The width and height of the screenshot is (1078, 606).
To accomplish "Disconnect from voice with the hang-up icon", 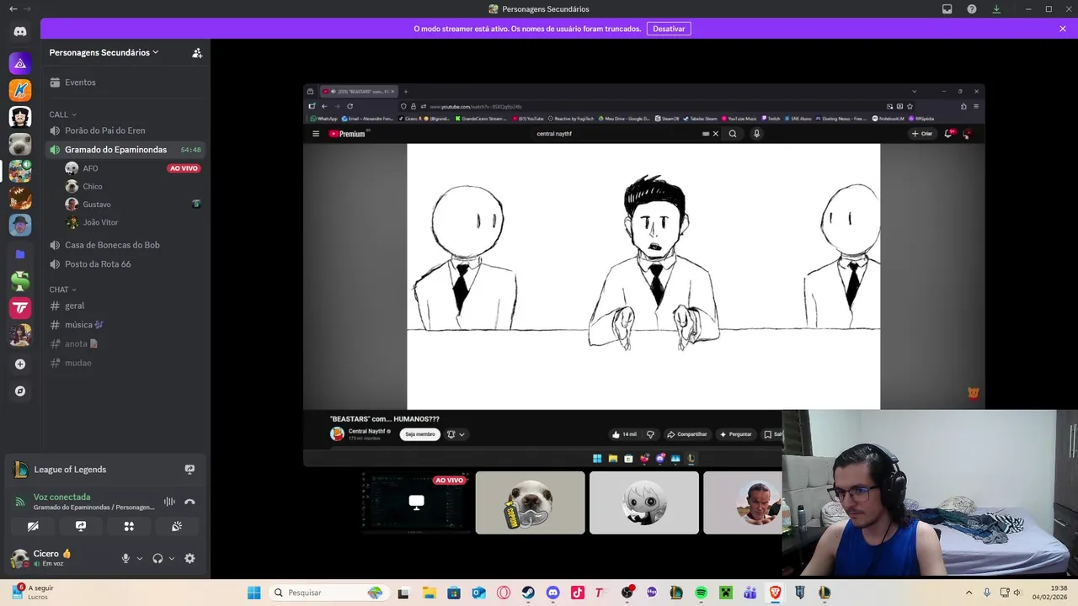I will [x=189, y=502].
